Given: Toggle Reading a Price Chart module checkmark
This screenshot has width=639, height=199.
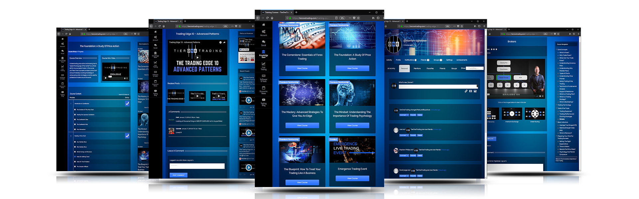Looking at the screenshot, I should [x=127, y=136].
